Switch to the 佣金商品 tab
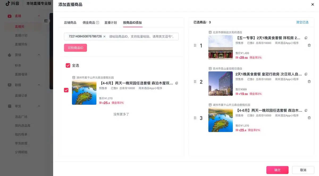 (x=89, y=22)
